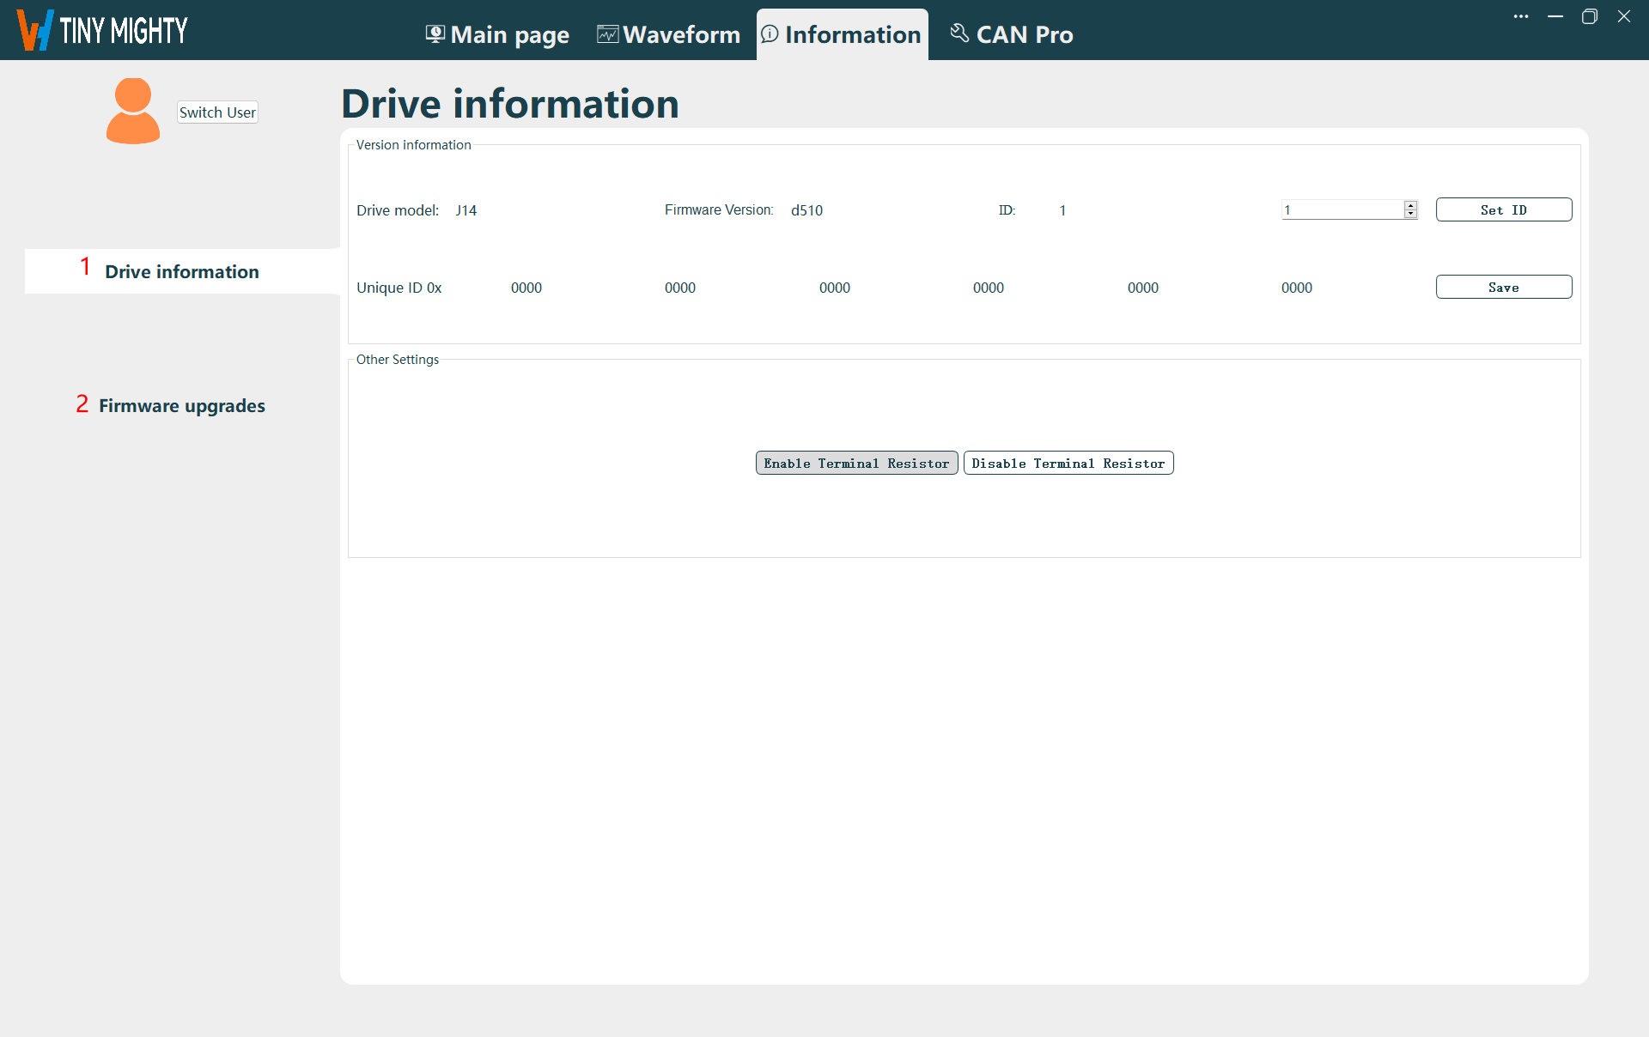This screenshot has width=1649, height=1037.
Task: Select Firmware upgrades in the sidebar
Action: (x=181, y=405)
